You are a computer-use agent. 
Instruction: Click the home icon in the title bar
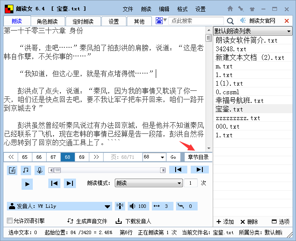click(230, 9)
